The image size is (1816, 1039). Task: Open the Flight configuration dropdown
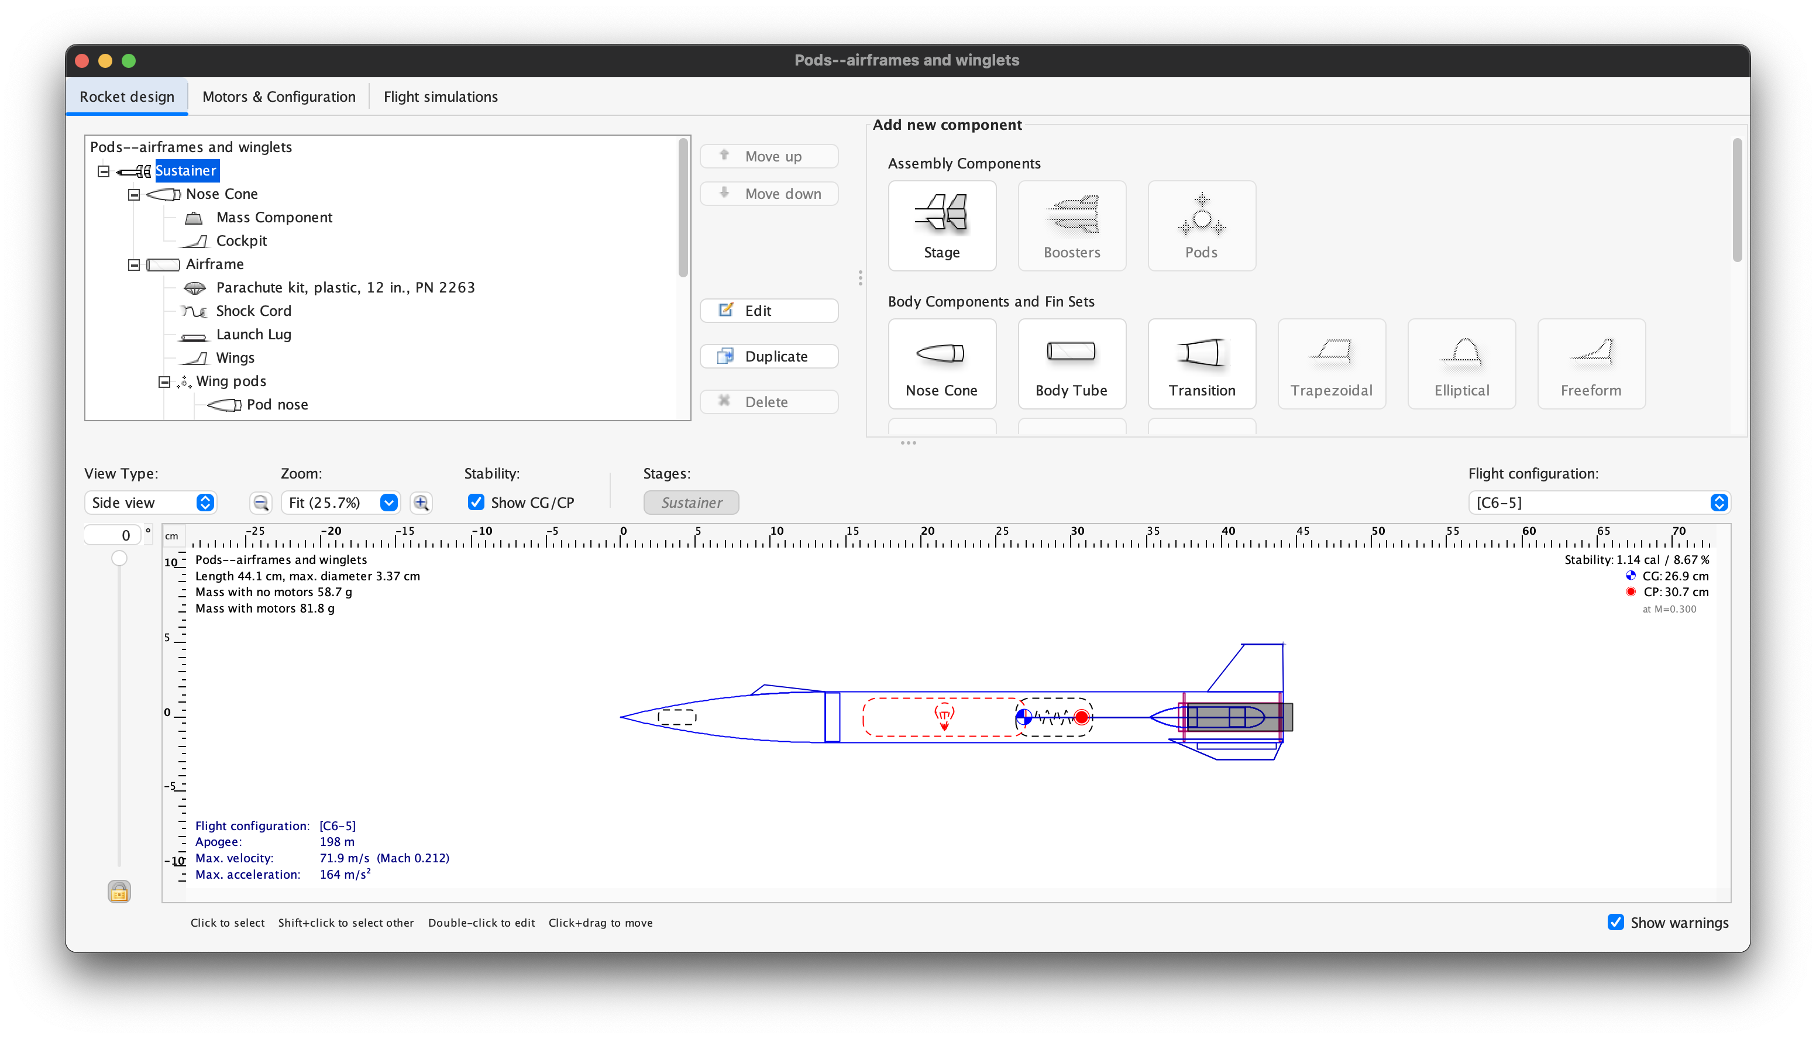coord(1598,503)
